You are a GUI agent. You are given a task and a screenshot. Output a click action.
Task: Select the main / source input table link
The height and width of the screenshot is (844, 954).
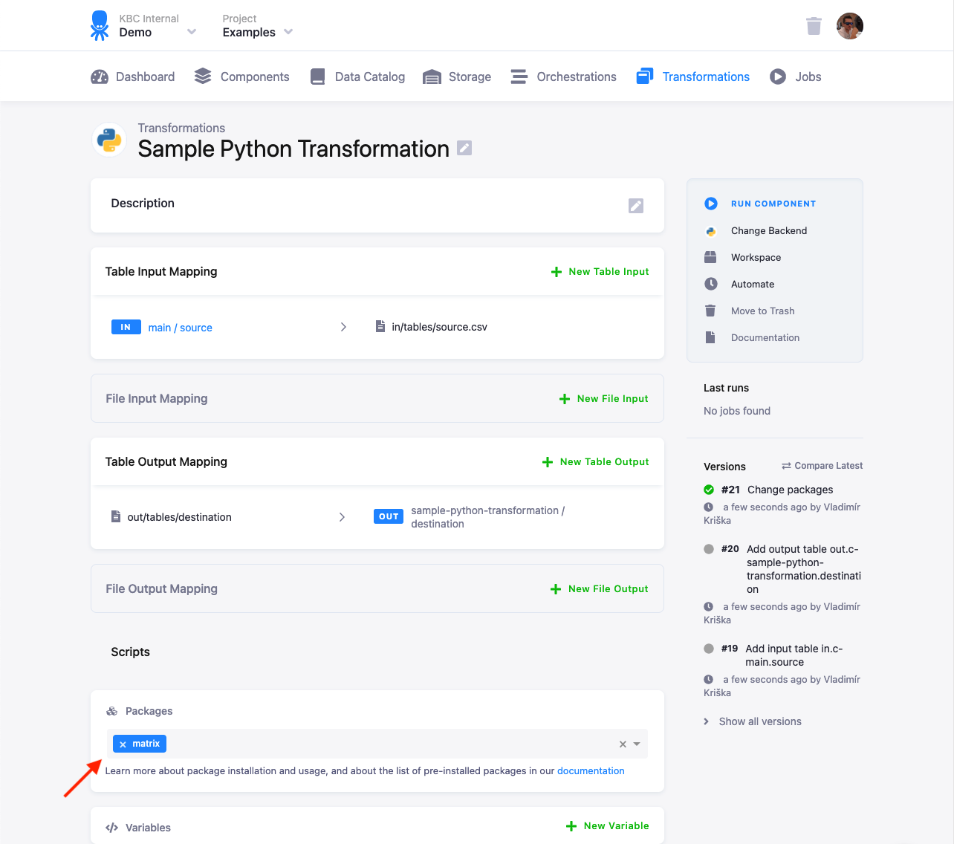point(180,327)
